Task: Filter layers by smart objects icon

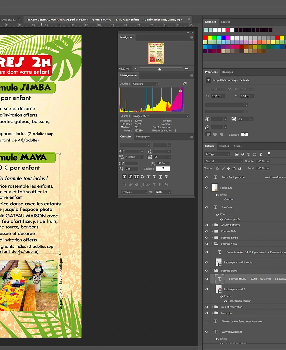Action: click(261, 154)
